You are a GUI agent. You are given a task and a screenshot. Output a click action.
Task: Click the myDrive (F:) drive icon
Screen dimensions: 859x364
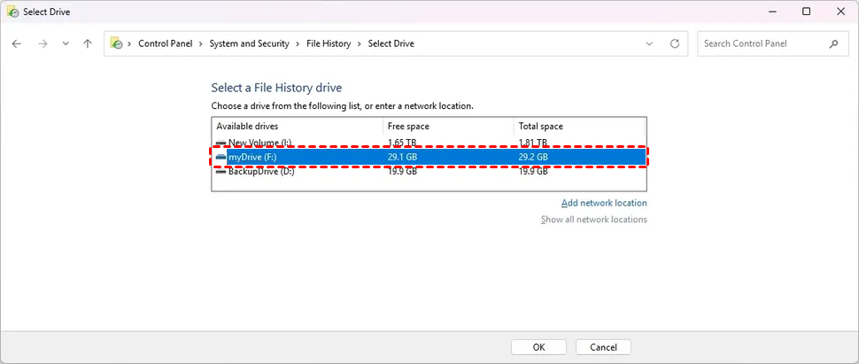tap(221, 157)
